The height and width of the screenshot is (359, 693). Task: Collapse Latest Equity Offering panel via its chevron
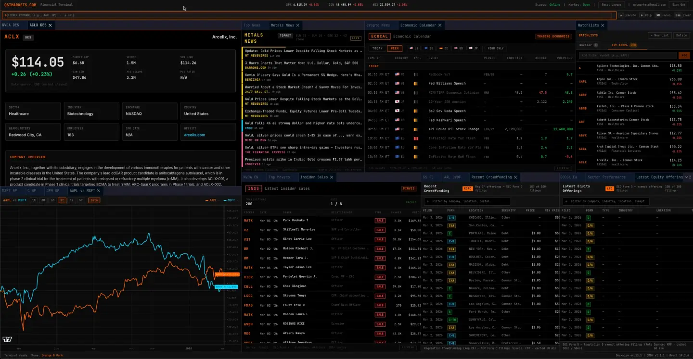(x=686, y=177)
